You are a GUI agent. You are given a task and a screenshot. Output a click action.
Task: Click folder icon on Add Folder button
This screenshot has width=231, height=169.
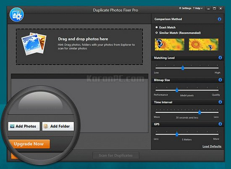46,126
